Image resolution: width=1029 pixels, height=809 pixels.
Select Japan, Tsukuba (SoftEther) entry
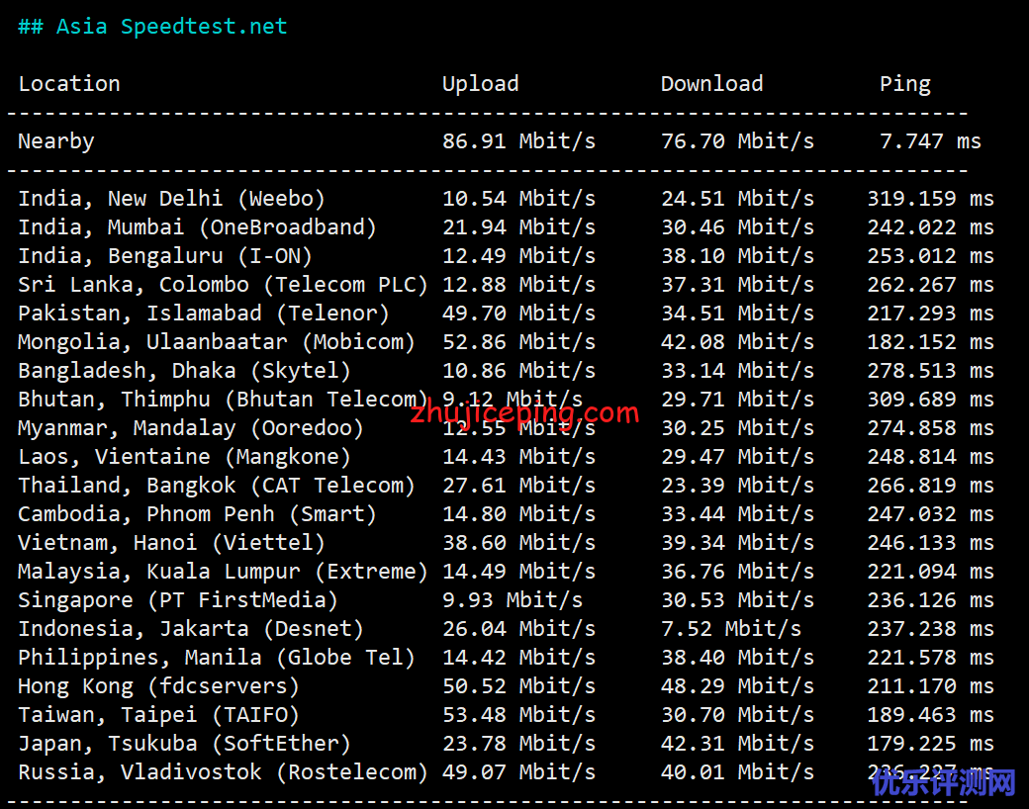tap(184, 744)
